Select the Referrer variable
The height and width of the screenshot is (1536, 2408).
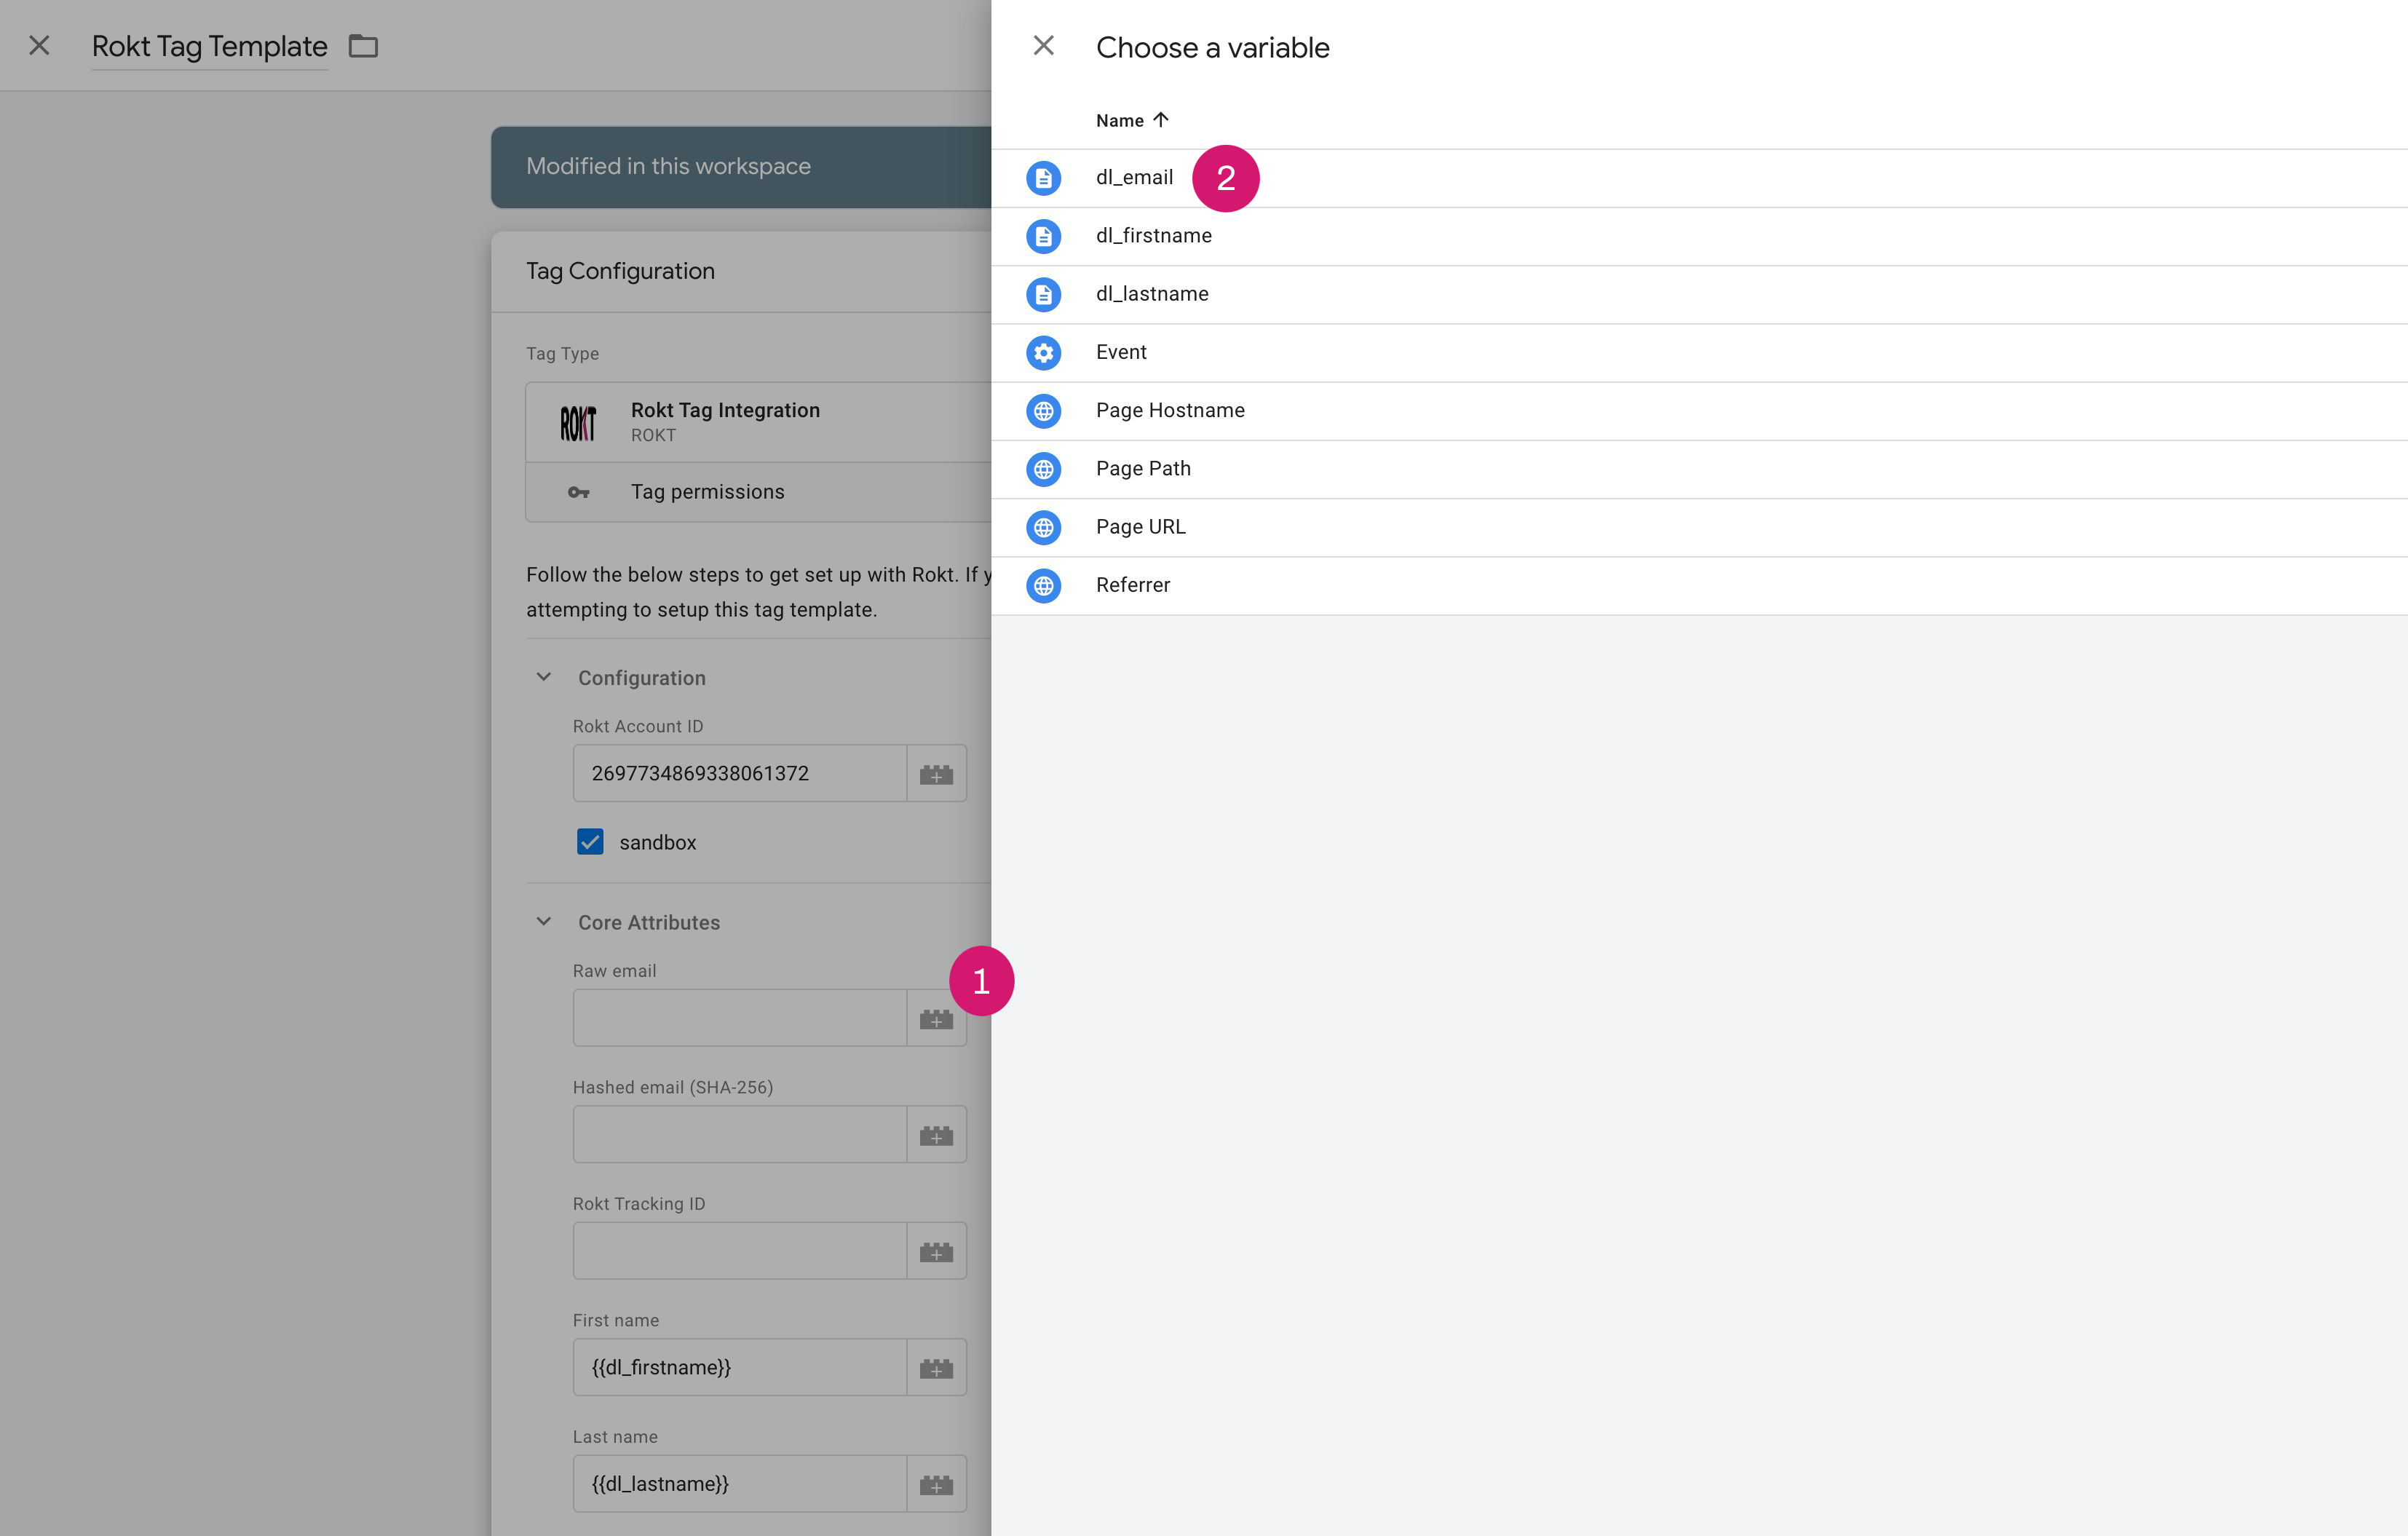pyautogui.click(x=1699, y=585)
